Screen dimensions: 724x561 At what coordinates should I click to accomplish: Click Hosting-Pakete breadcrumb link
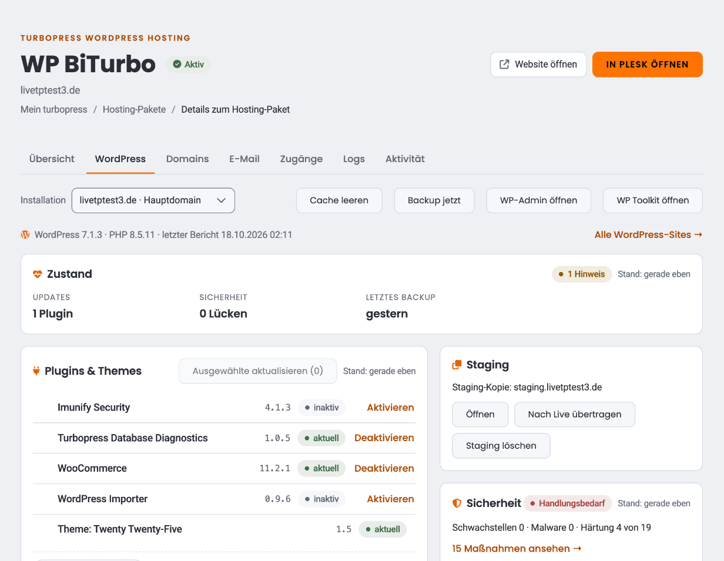point(134,109)
